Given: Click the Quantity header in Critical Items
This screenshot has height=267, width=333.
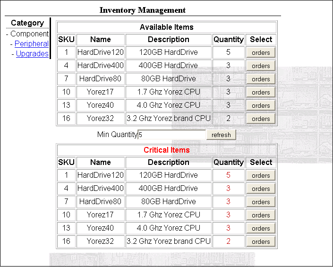Looking at the screenshot, I should (x=229, y=162).
